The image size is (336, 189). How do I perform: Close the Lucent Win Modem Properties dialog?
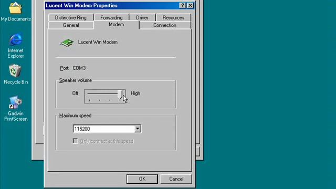190,5
